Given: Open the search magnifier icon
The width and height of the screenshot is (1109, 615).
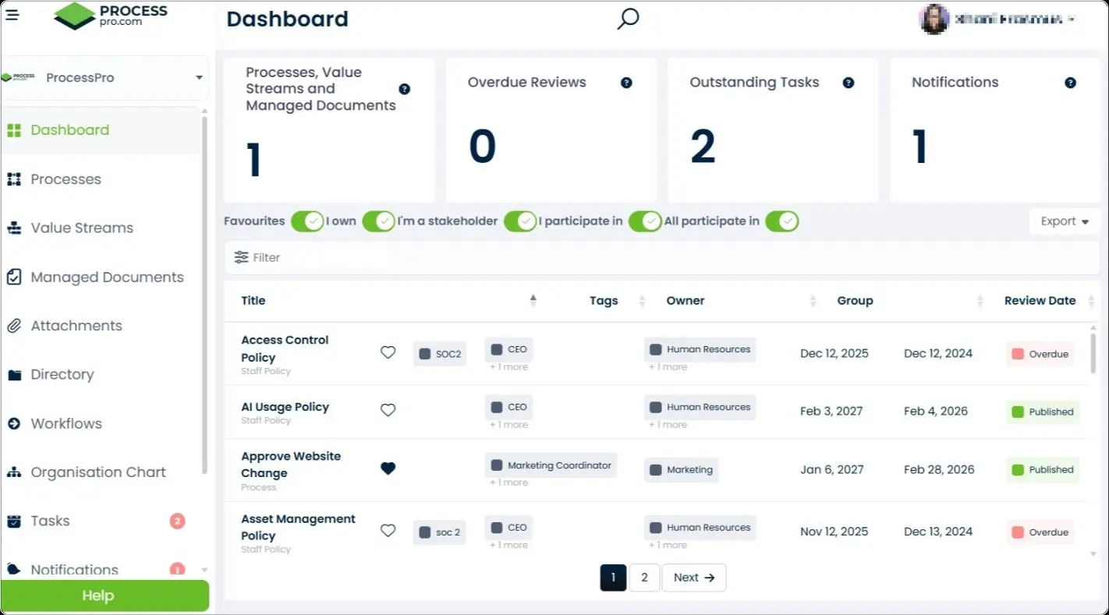Looking at the screenshot, I should click(628, 19).
